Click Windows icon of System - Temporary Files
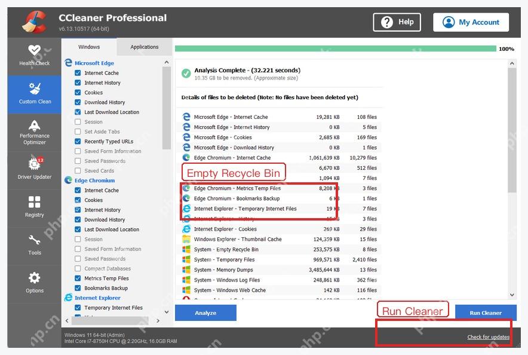 tap(186, 259)
